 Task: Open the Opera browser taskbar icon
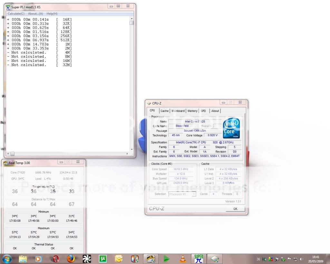point(55,259)
